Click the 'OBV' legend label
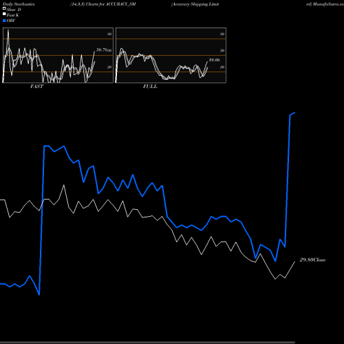The image size is (344, 344). pos(11,21)
